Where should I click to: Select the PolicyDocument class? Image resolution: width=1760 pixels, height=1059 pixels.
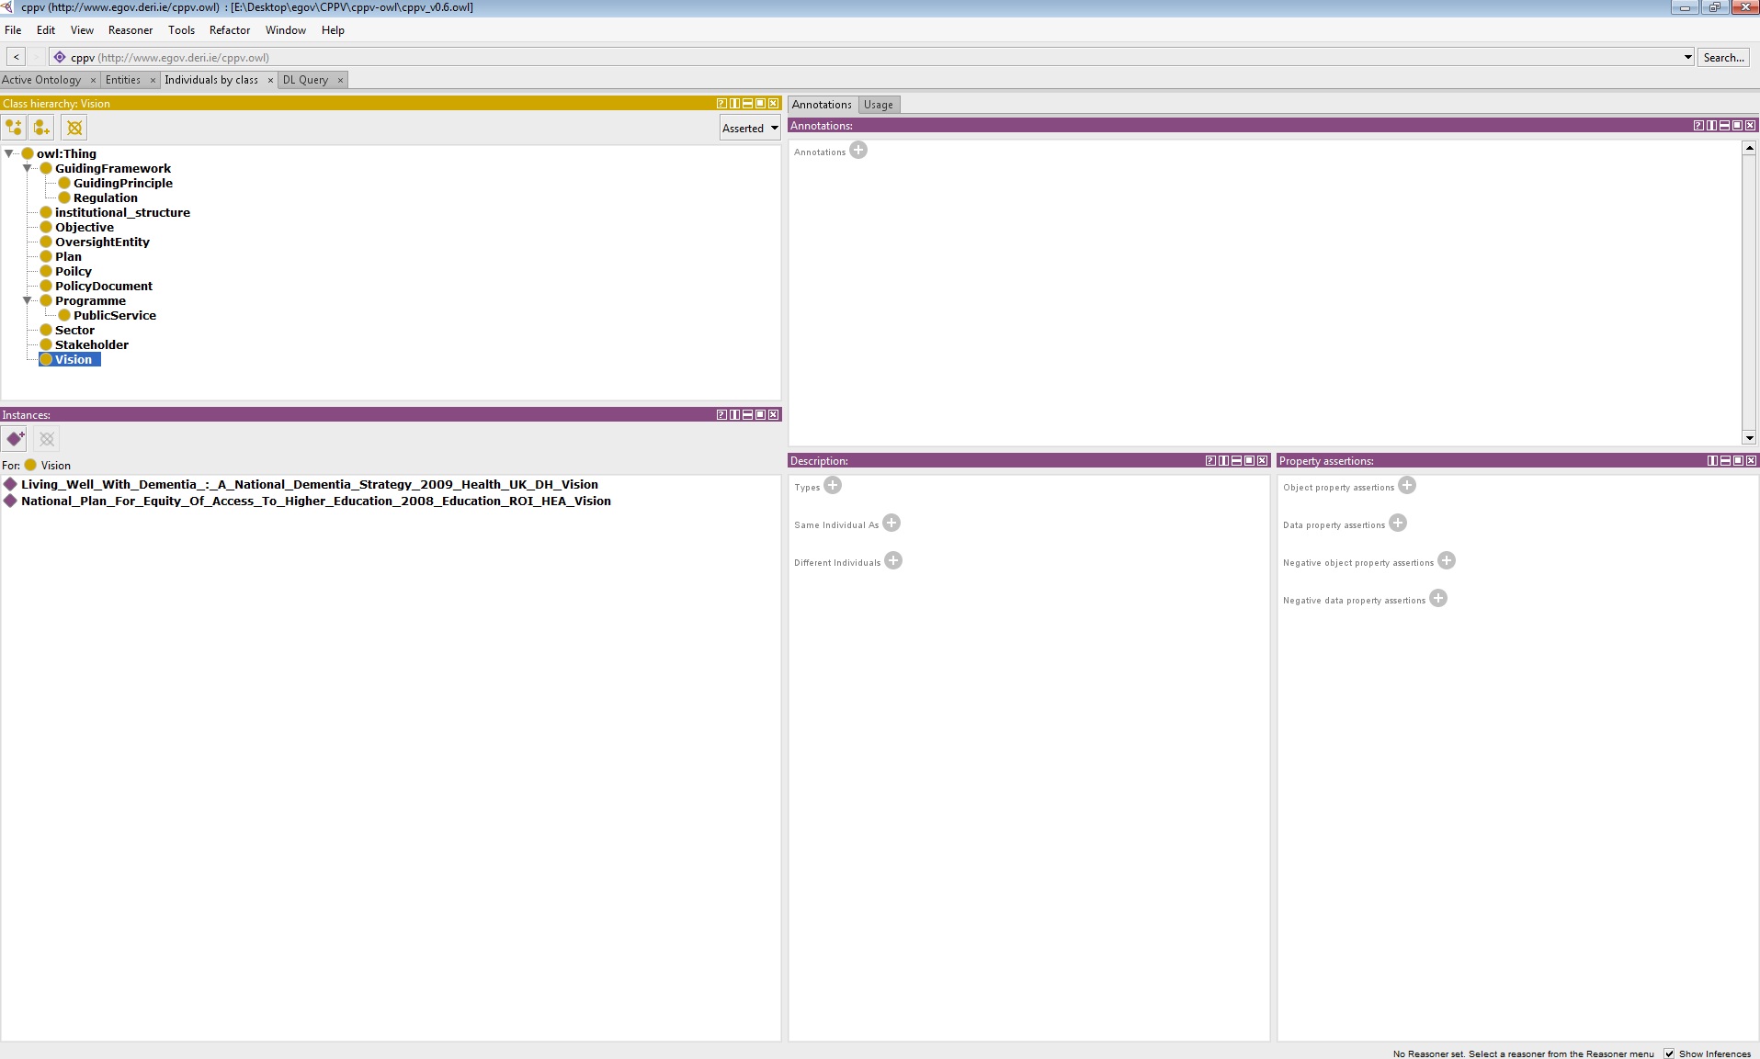103,286
